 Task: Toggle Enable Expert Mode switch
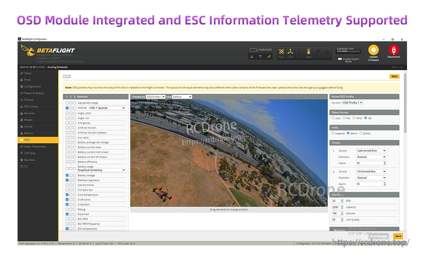coord(340,59)
